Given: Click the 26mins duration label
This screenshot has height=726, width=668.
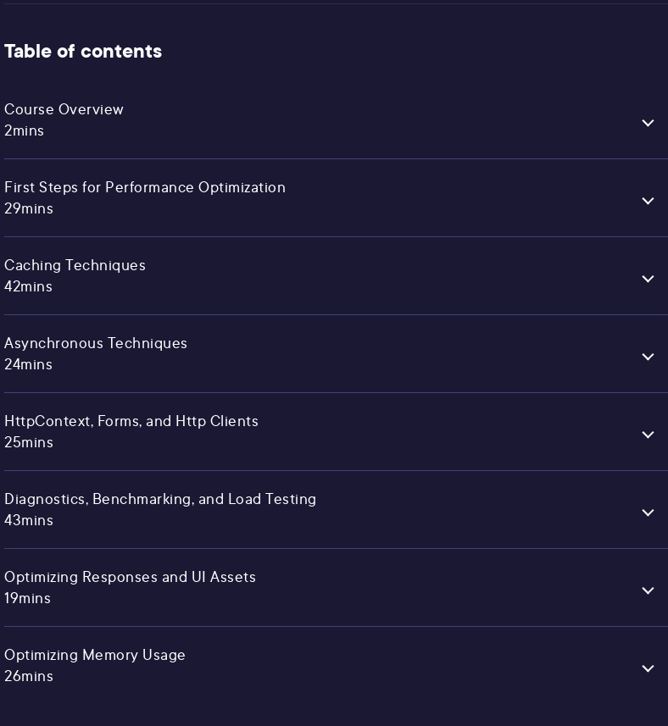Looking at the screenshot, I should click(29, 677).
